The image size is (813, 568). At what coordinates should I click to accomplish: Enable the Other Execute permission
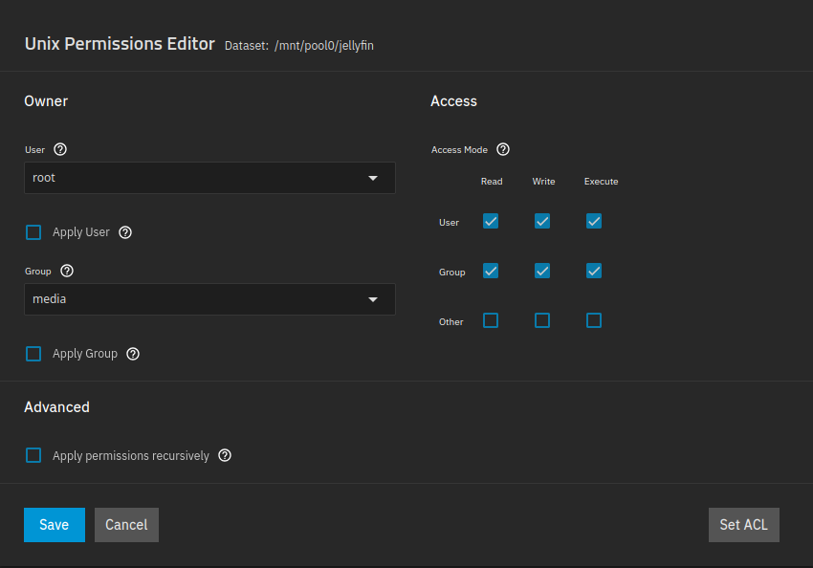click(594, 320)
